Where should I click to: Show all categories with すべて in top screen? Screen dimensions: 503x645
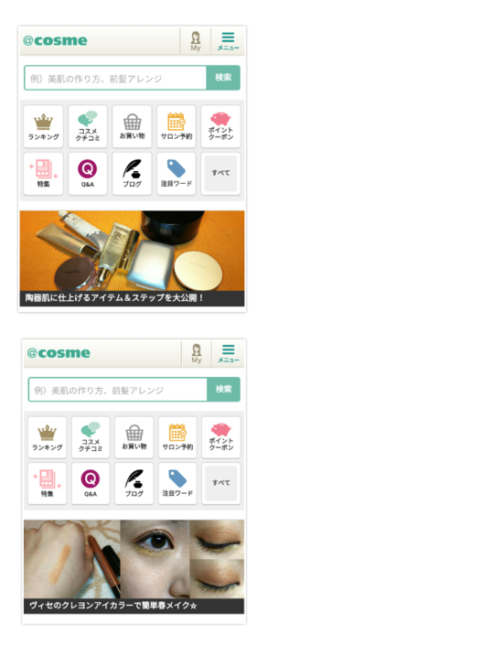pos(220,174)
